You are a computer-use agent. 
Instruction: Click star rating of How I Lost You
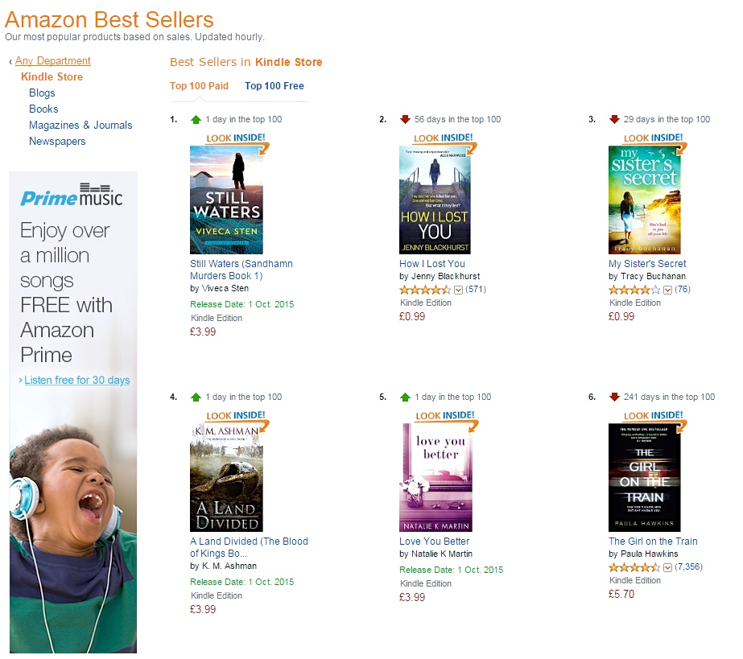pos(425,290)
